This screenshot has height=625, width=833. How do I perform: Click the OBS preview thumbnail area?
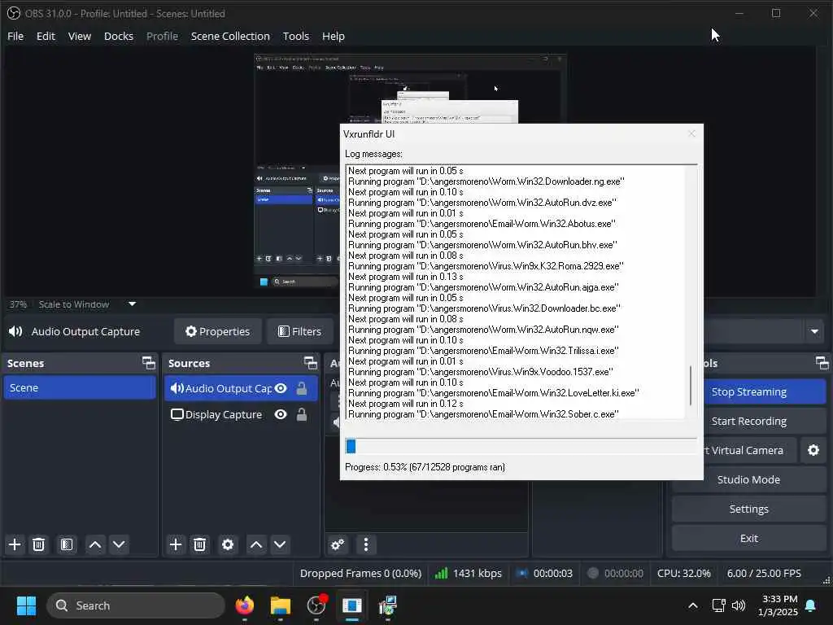(x=410, y=170)
